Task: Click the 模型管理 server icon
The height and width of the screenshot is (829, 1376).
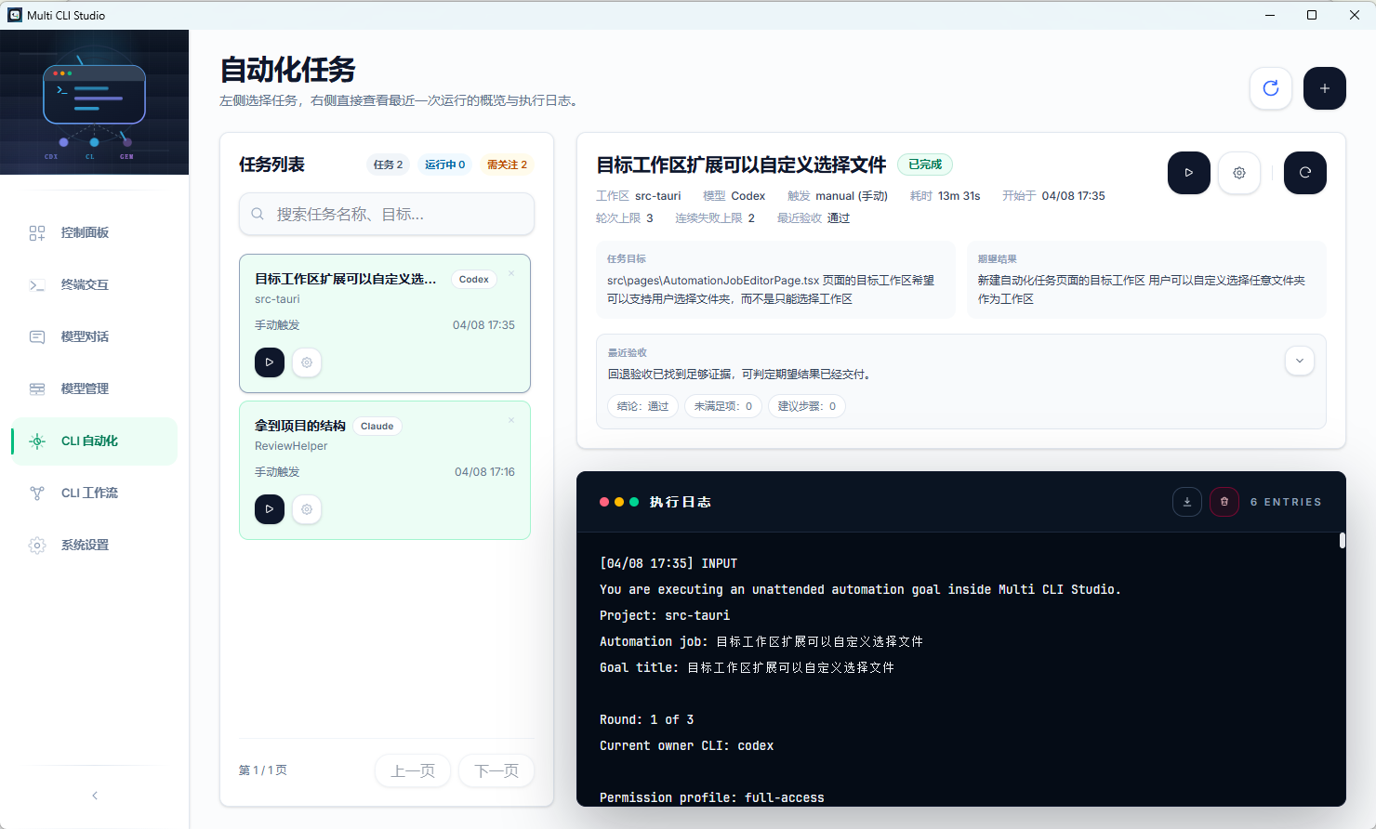Action: tap(37, 388)
